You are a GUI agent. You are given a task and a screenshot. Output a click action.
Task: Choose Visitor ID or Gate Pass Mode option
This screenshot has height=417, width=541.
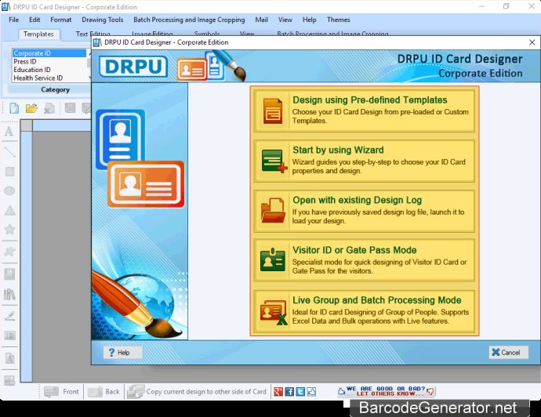click(365, 261)
